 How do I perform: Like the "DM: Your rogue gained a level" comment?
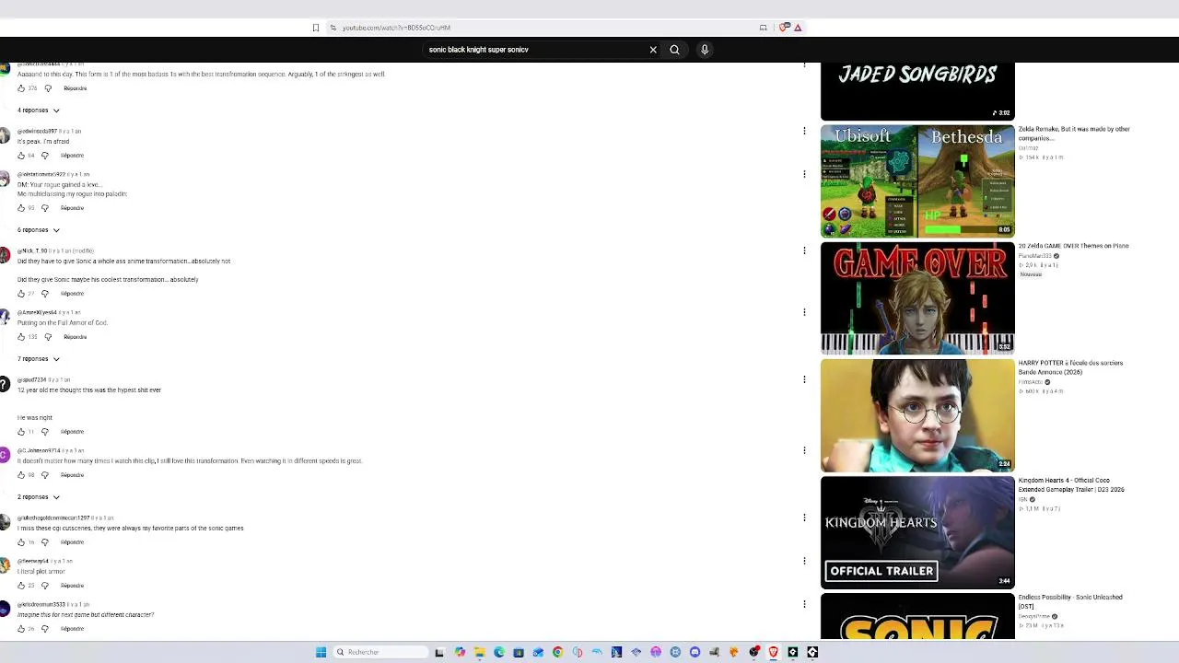click(21, 208)
